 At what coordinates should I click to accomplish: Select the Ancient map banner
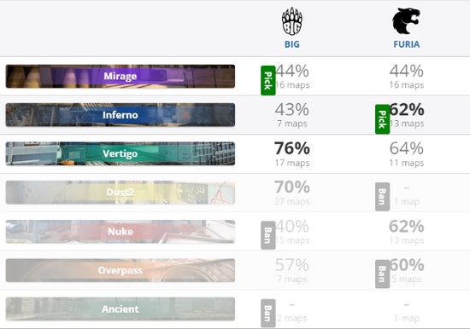120,309
